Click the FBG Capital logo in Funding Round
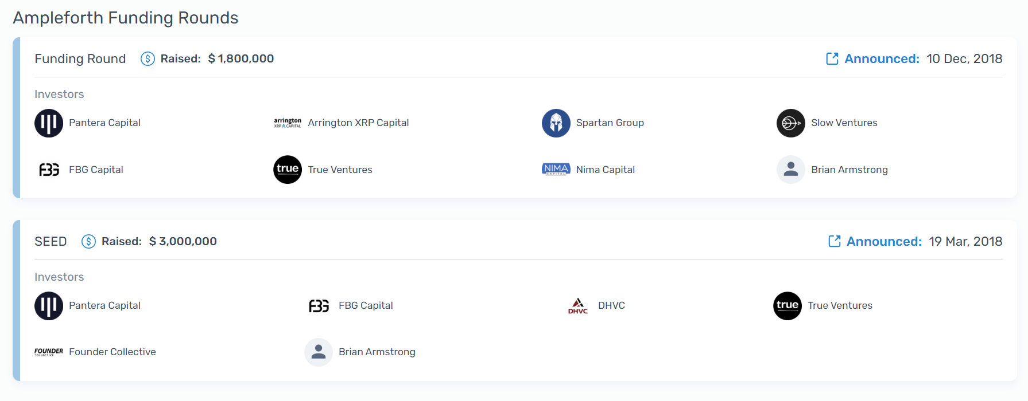 point(49,170)
